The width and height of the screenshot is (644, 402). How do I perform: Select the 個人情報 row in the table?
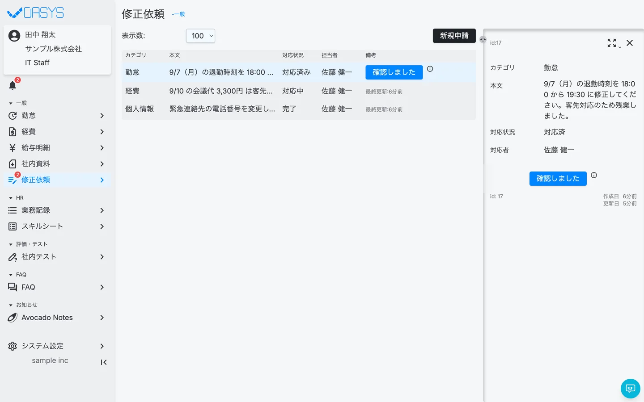299,109
